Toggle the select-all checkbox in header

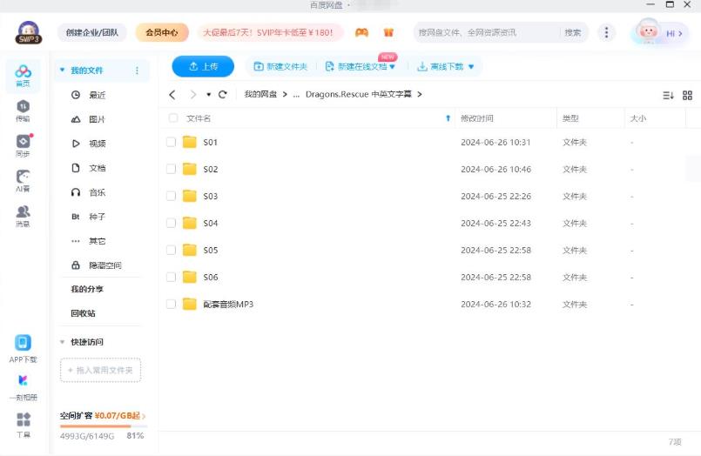(172, 117)
